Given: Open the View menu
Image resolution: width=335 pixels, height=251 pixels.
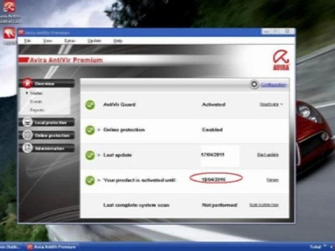Looking at the screenshot, I should tap(47, 40).
